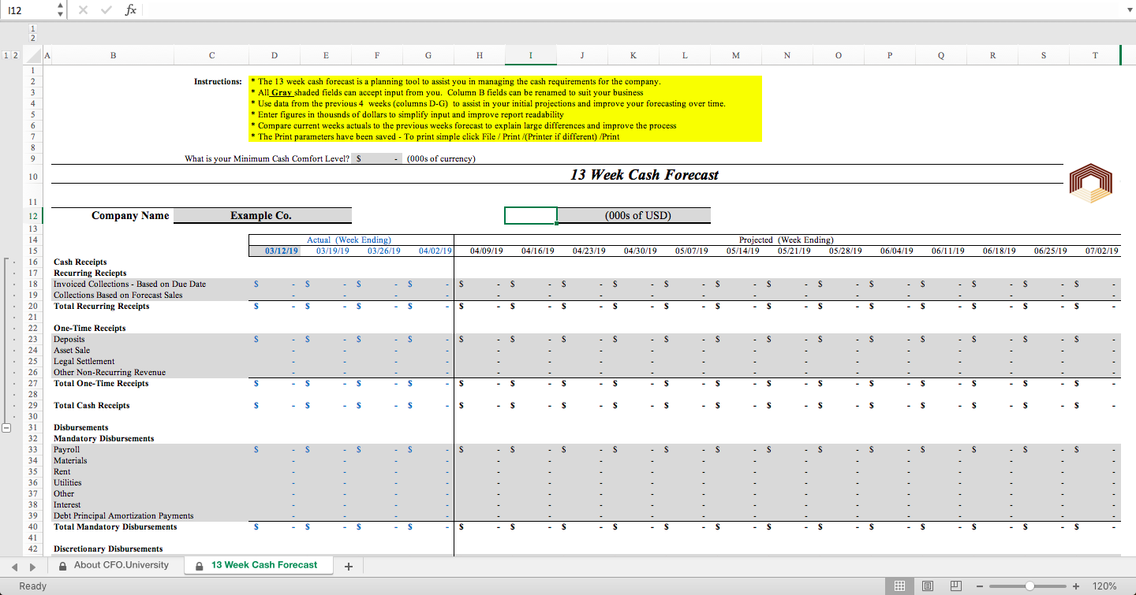This screenshot has height=595, width=1136.
Task: Select column header B
Action: tap(113, 55)
